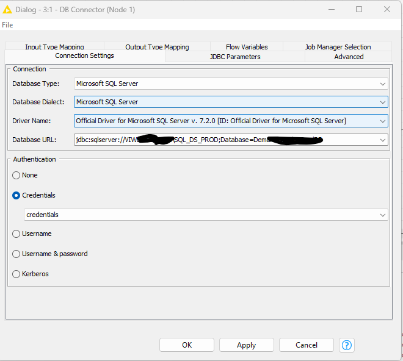
Task: Open the Database Type dropdown
Action: (x=231, y=84)
